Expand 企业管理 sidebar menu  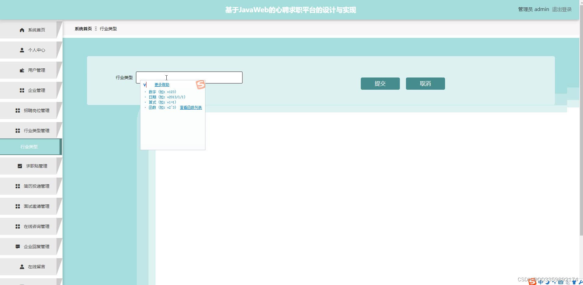(31, 90)
